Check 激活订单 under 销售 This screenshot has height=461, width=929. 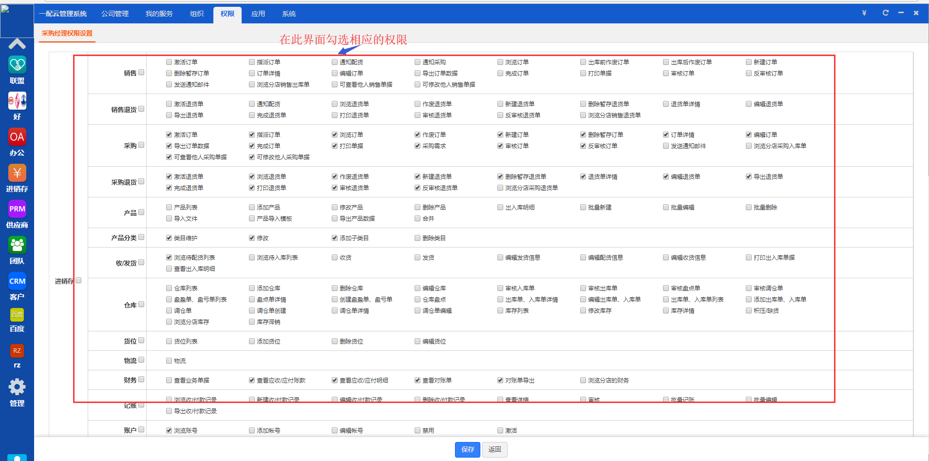pos(169,62)
